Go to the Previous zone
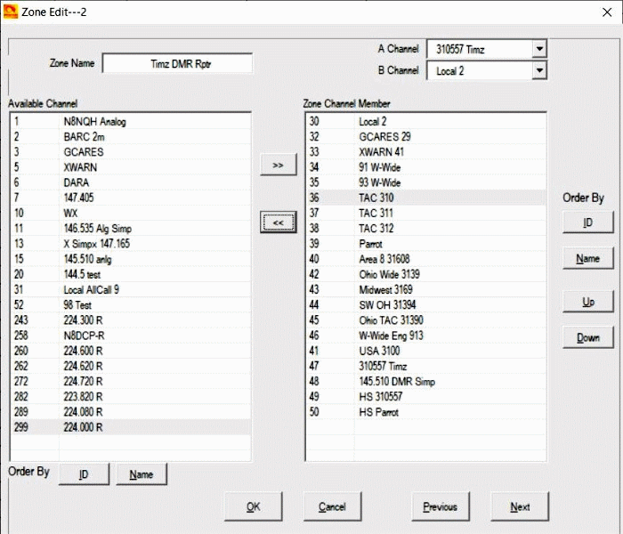The height and width of the screenshot is (534, 623). click(441, 506)
